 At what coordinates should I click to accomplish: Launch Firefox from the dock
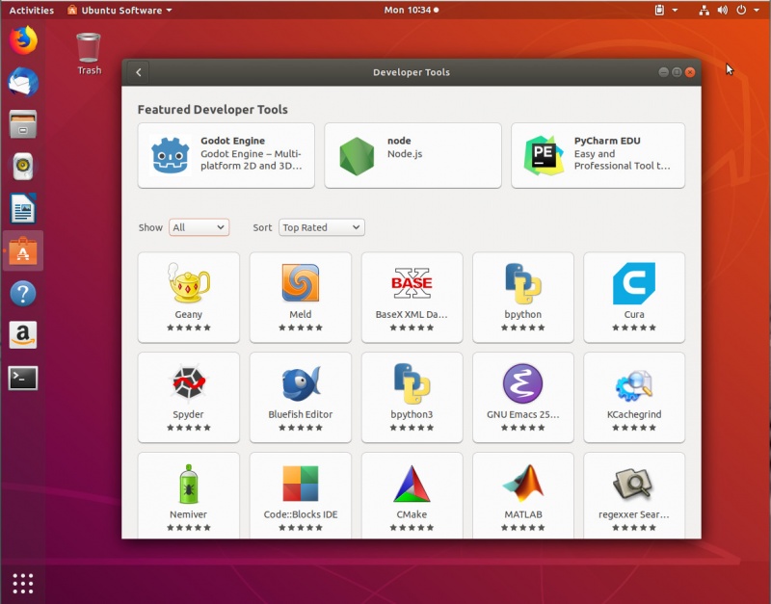[x=22, y=41]
